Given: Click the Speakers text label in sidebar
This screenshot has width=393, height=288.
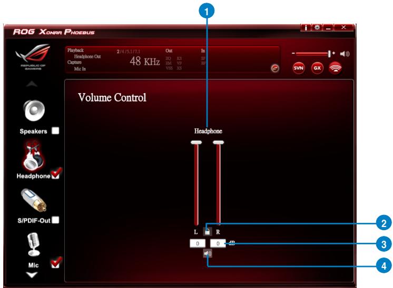Looking at the screenshot, I should [33, 131].
